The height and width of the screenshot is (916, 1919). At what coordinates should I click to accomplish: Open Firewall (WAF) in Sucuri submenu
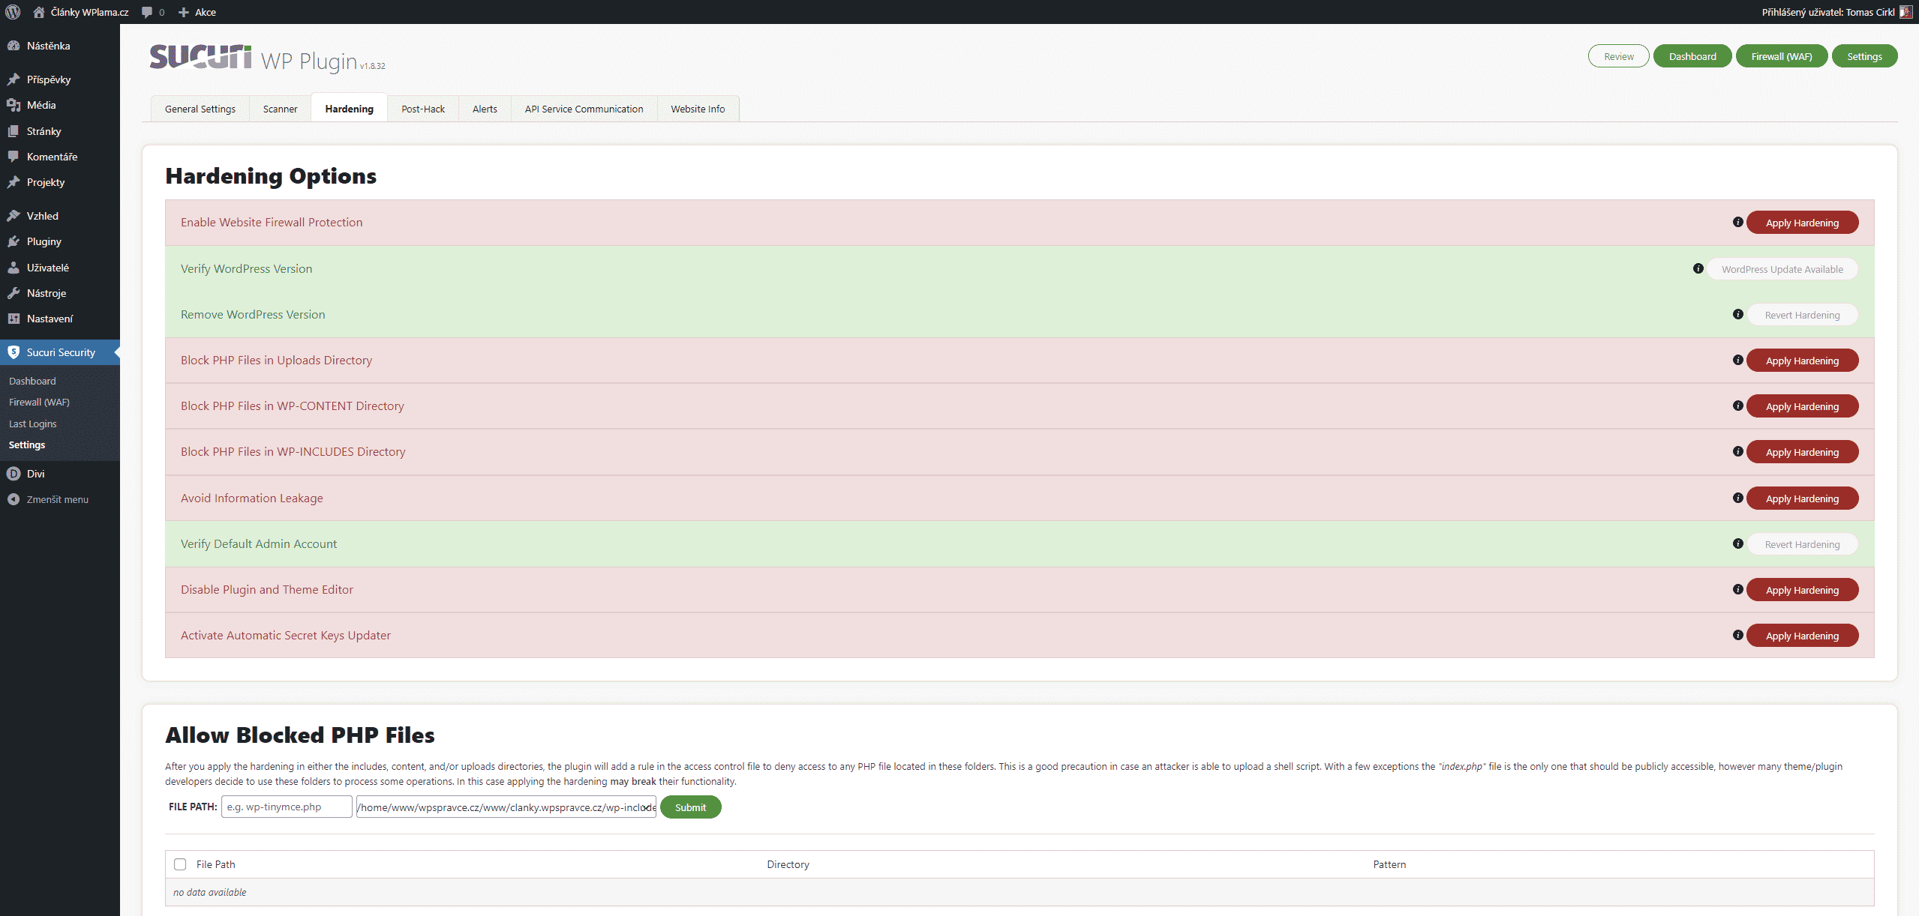pos(39,402)
